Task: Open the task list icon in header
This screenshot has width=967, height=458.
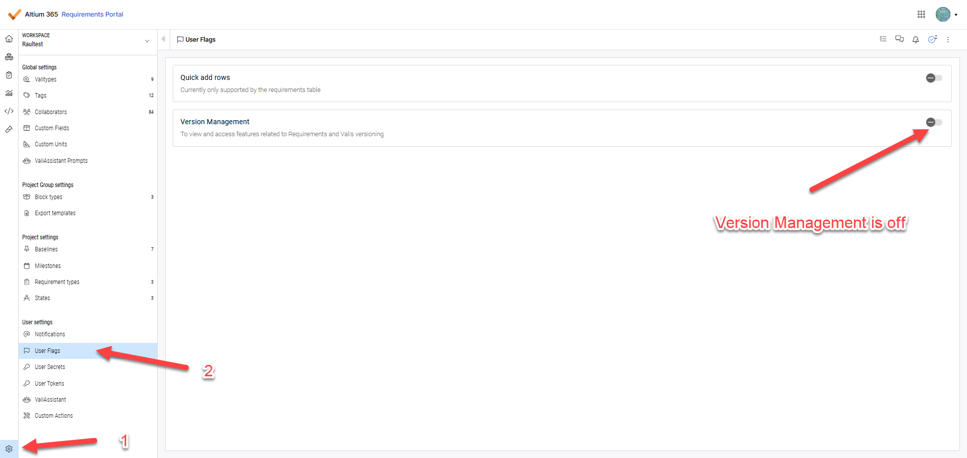Action: [x=883, y=39]
